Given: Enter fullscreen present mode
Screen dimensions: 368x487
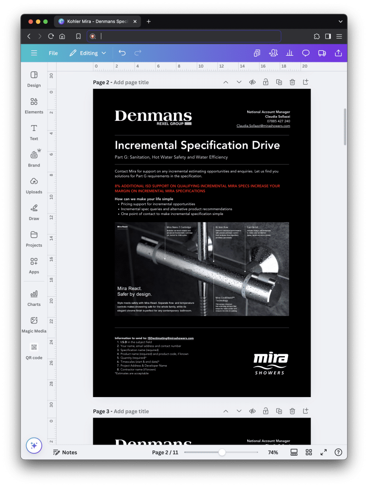Looking at the screenshot, I should [324, 452].
